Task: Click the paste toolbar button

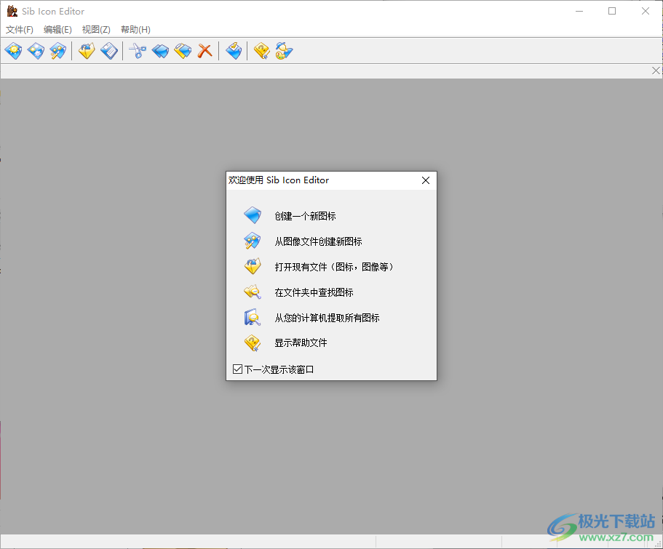Action: 183,51
